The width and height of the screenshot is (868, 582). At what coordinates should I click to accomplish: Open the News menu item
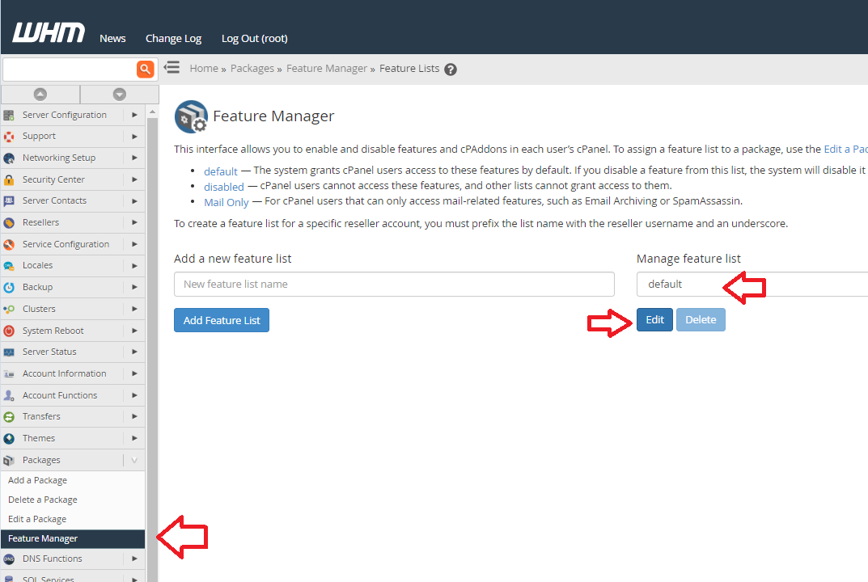[112, 38]
